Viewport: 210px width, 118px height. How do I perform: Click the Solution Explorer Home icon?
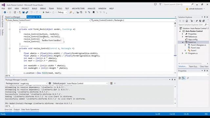coord(187,21)
